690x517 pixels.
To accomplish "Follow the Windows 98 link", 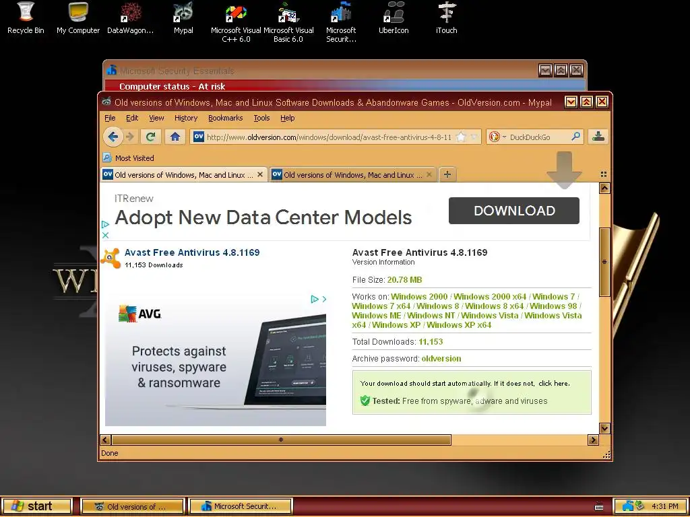I will click(x=553, y=306).
